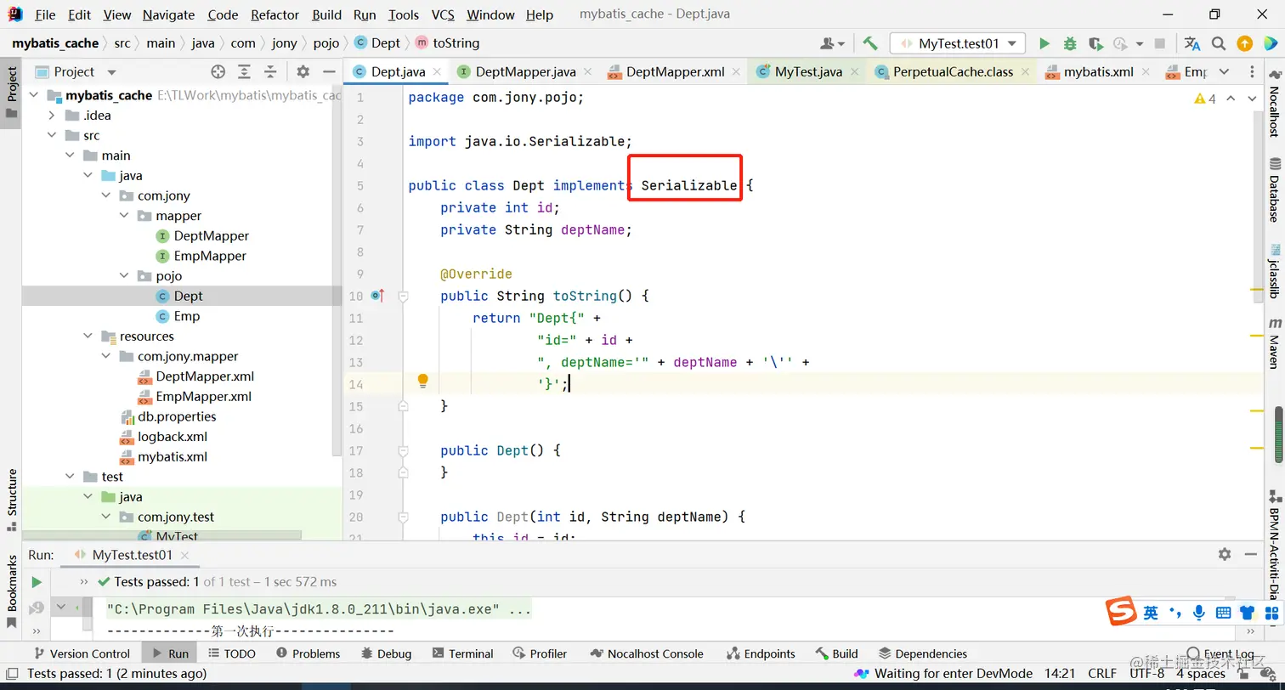The width and height of the screenshot is (1285, 690).
Task: Open Project panel gear options
Action: 303,72
